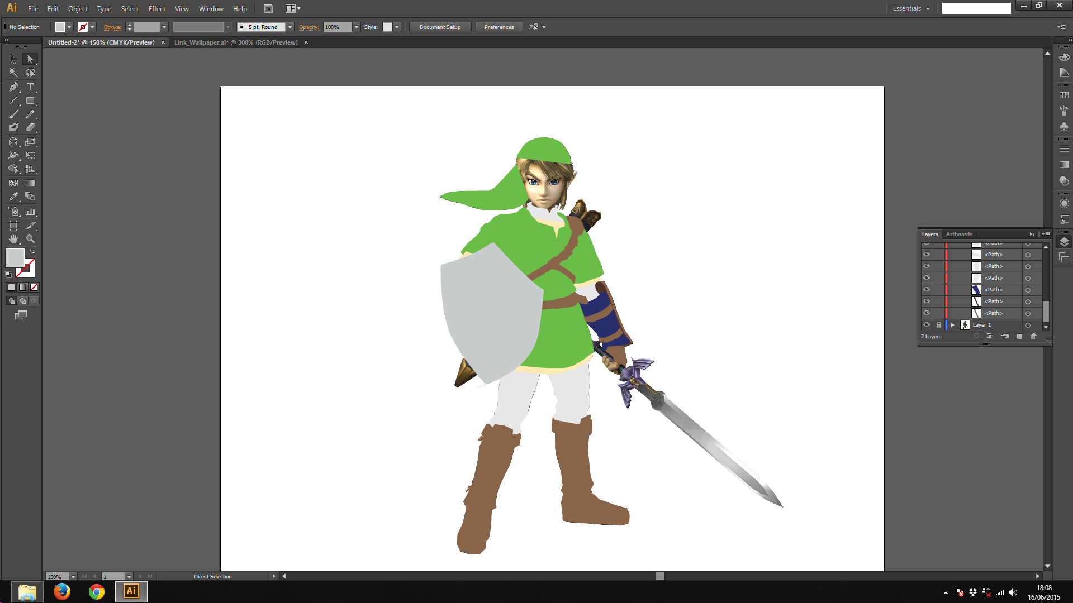
Task: Open the File menu
Action: (x=33, y=9)
